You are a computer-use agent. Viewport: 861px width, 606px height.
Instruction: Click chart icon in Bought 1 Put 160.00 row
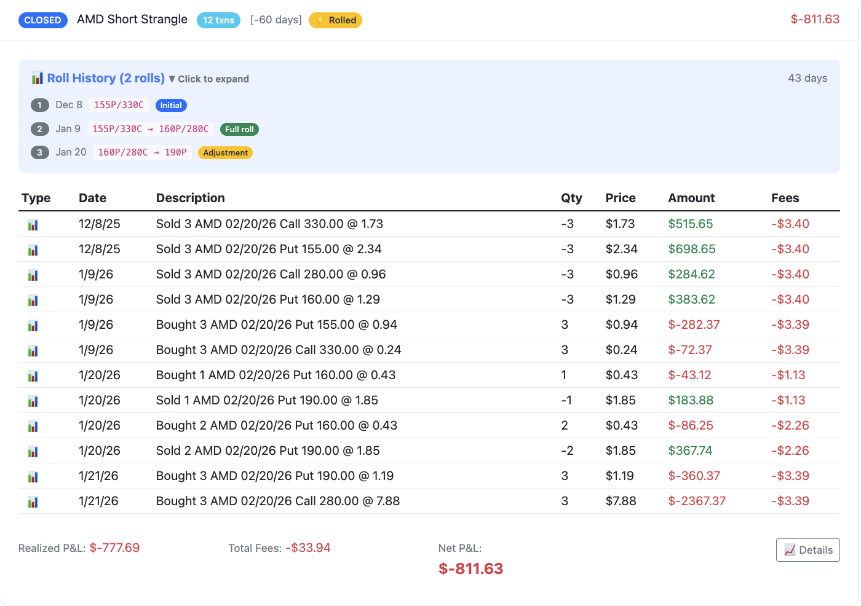[33, 376]
